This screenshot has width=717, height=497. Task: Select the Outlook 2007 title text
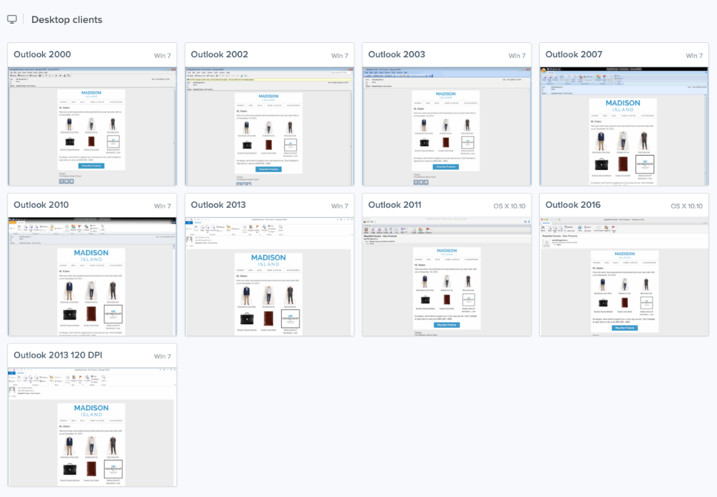574,55
